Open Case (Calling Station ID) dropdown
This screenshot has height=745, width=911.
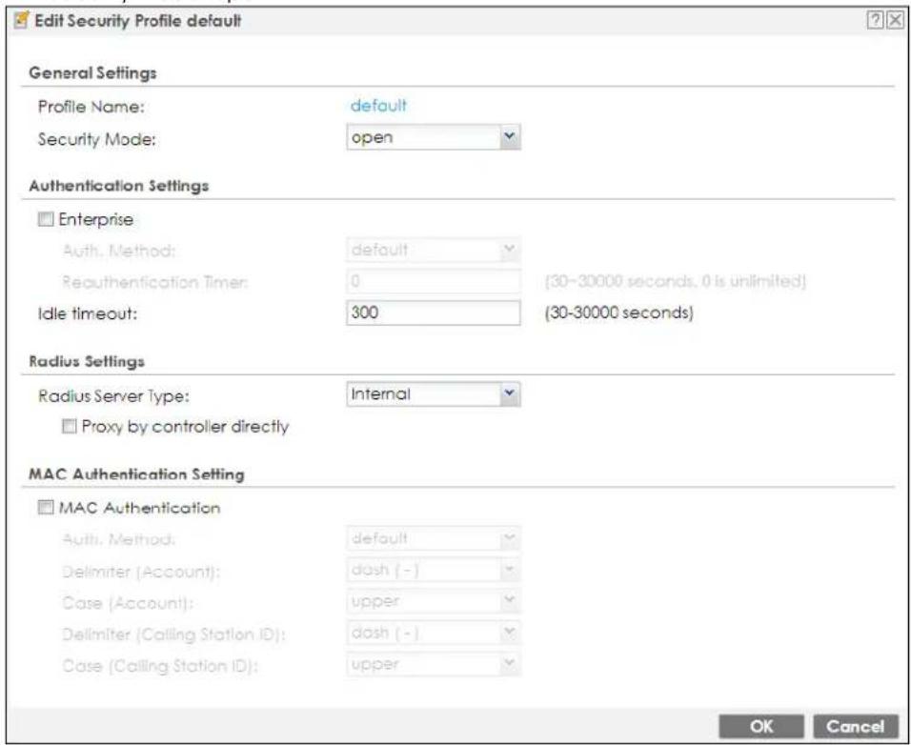(433, 664)
